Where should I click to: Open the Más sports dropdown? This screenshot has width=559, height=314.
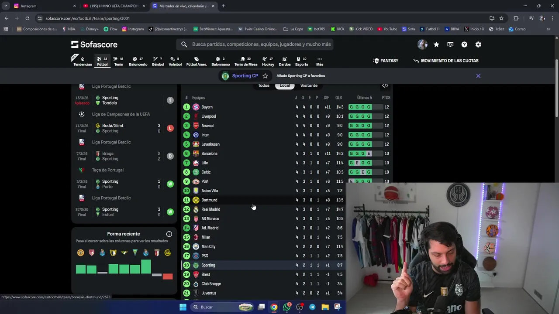click(320, 61)
